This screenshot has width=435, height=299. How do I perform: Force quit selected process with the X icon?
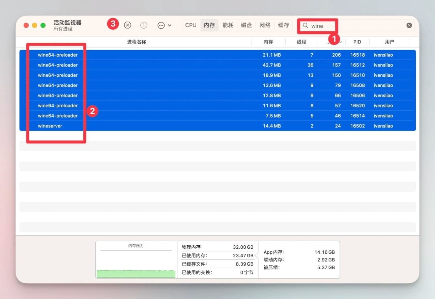127,25
